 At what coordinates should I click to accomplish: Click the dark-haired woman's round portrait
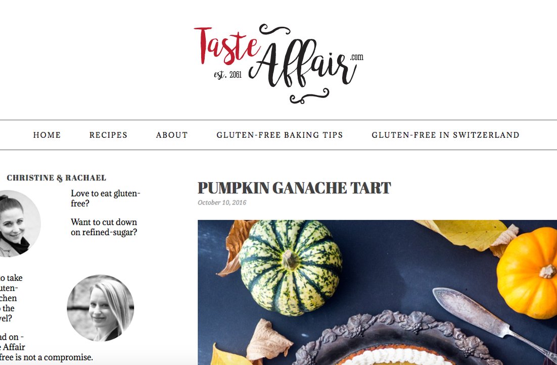point(20,224)
